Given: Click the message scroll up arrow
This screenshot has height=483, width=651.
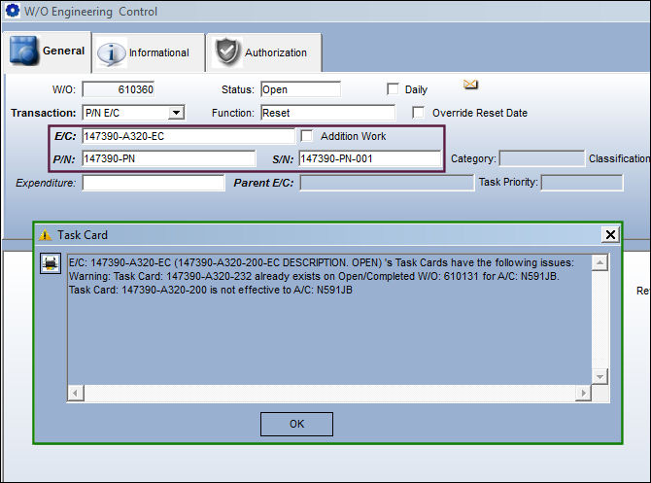Looking at the screenshot, I should coord(600,262).
